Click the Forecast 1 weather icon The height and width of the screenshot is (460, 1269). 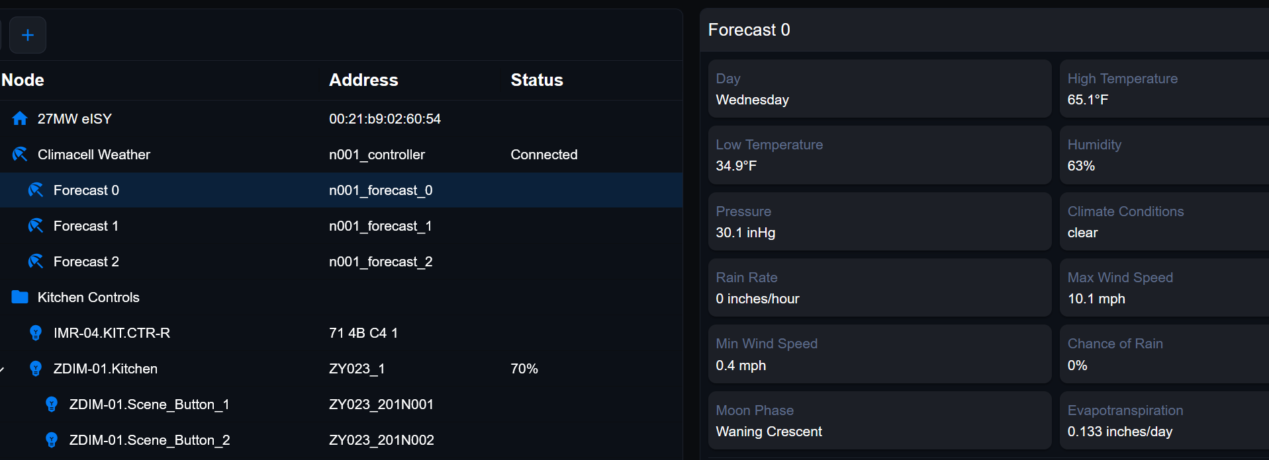tap(36, 225)
